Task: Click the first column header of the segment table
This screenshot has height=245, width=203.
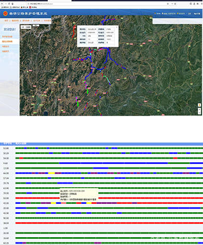Action: tap(8, 144)
